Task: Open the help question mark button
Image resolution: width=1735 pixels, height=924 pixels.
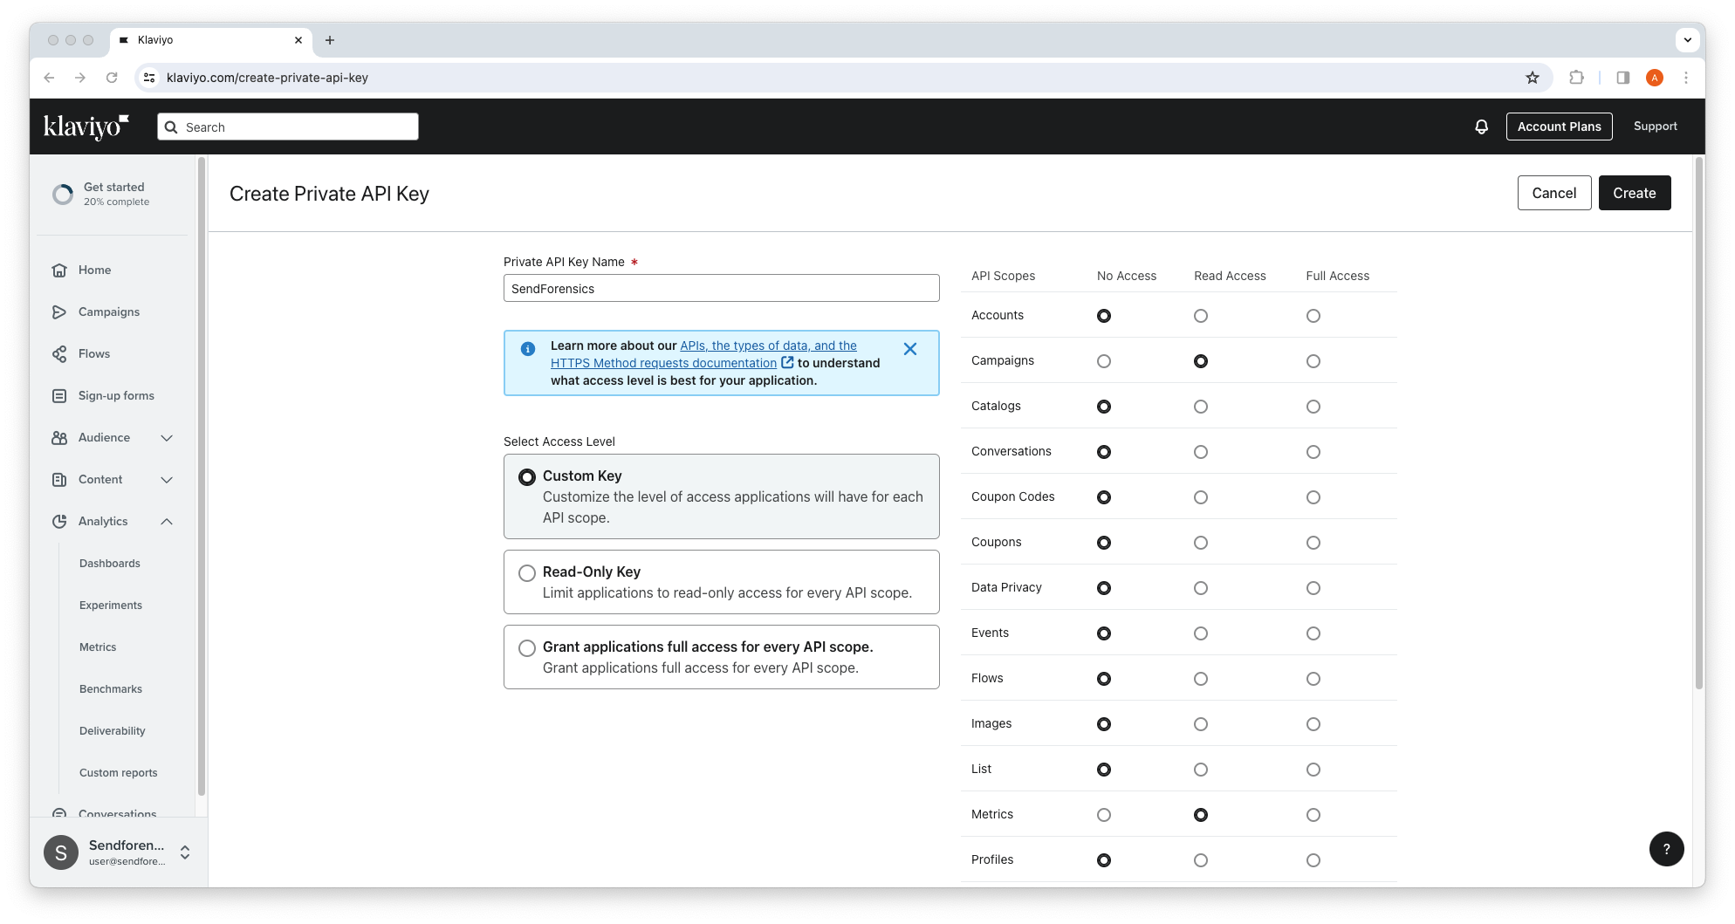Action: tap(1666, 849)
